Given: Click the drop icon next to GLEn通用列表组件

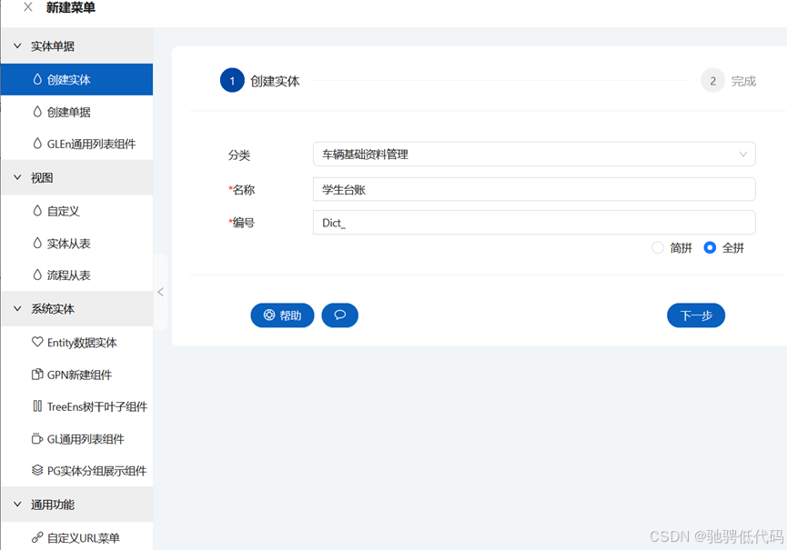Looking at the screenshot, I should (37, 144).
